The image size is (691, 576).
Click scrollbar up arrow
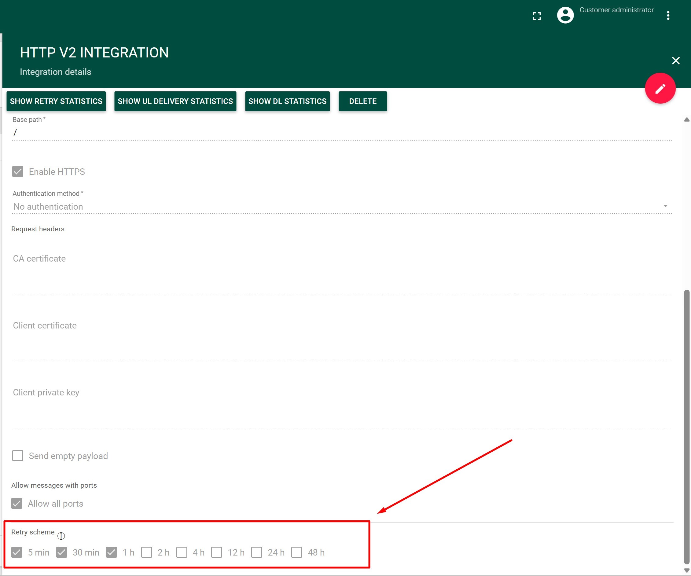pyautogui.click(x=686, y=120)
